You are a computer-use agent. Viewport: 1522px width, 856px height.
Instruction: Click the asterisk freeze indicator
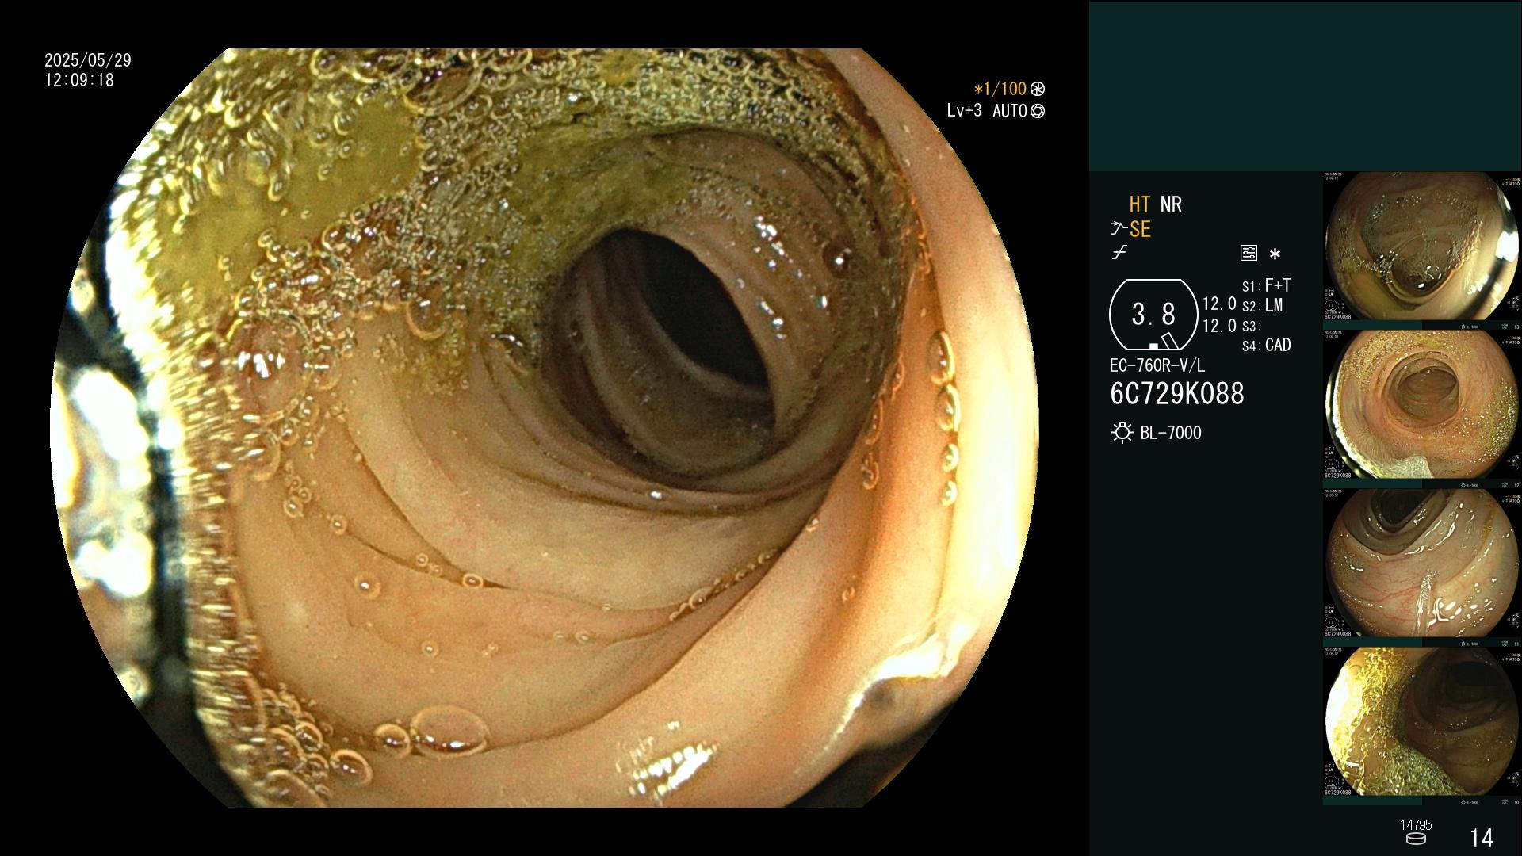[1275, 254]
